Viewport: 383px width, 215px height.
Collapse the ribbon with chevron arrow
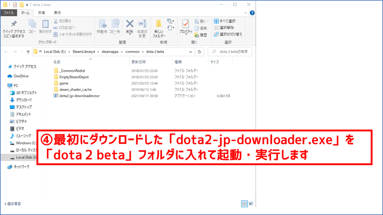click(x=246, y=13)
